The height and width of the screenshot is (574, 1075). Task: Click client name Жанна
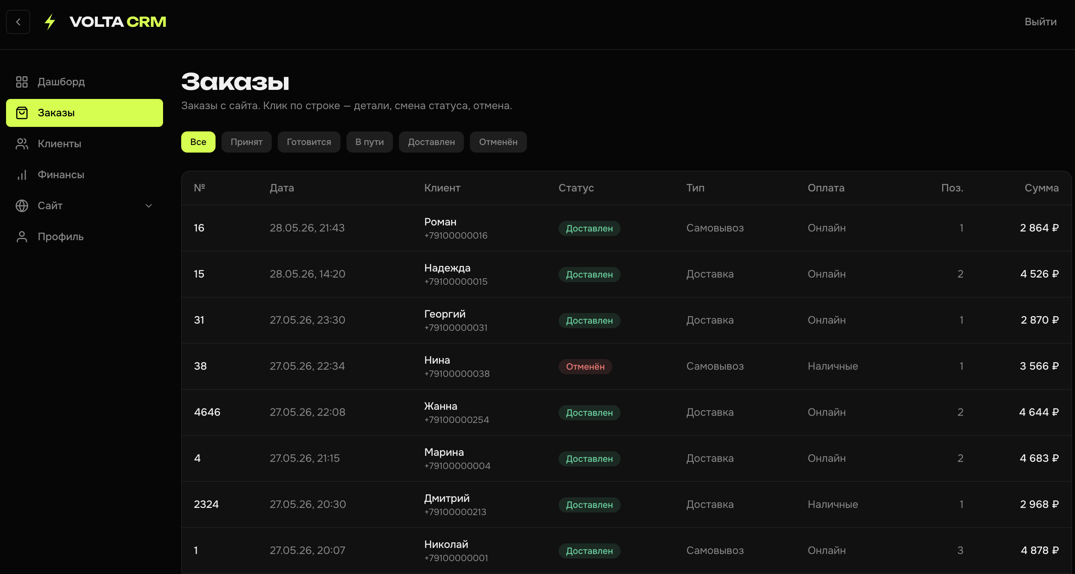click(x=441, y=406)
